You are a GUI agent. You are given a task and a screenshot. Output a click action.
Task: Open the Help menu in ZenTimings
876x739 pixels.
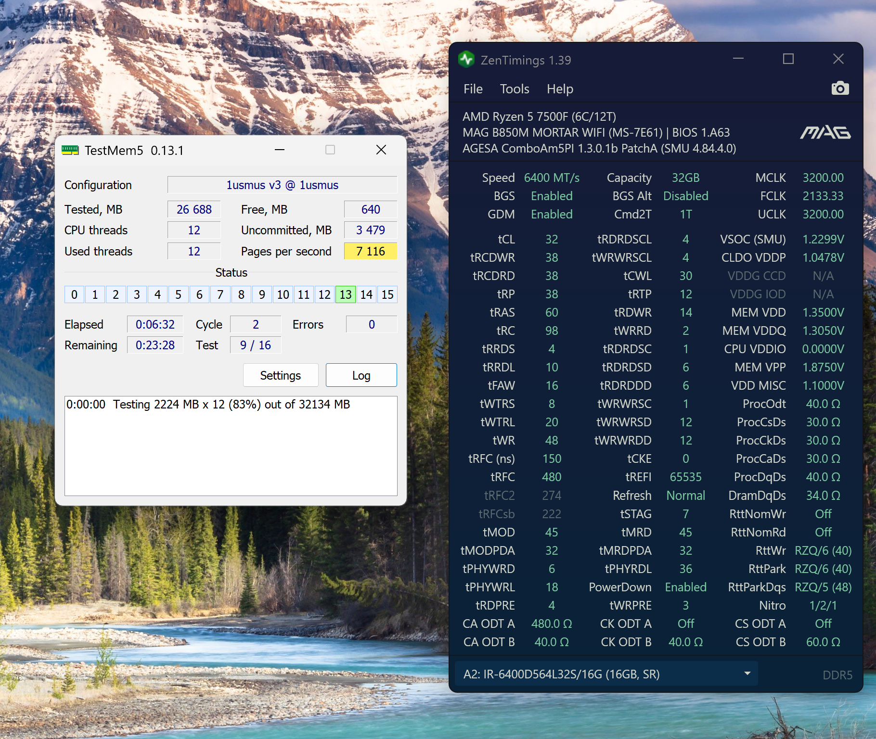(560, 89)
